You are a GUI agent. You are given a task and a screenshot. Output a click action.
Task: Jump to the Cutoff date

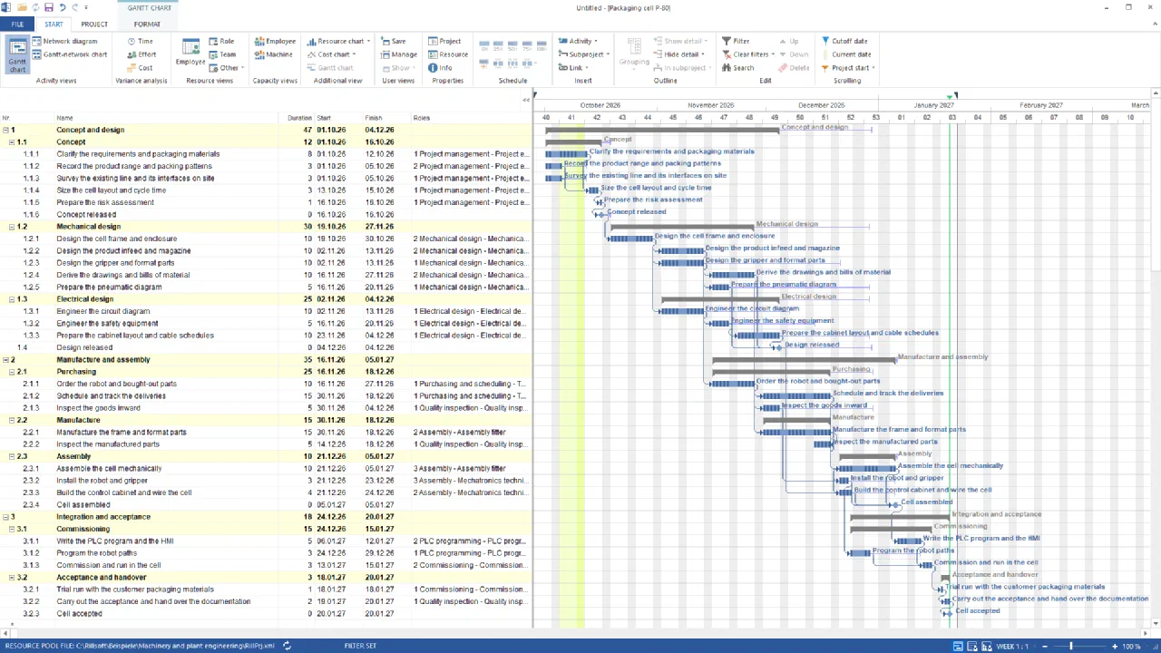(x=844, y=41)
